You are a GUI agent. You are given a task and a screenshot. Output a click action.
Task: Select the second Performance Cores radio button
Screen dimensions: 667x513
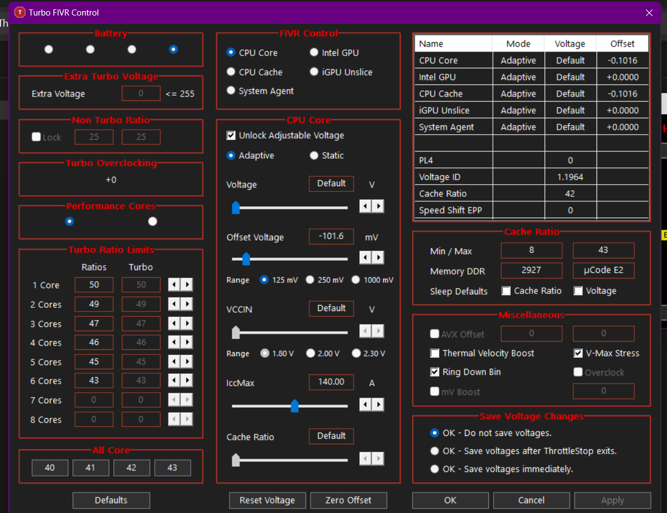[x=152, y=221]
